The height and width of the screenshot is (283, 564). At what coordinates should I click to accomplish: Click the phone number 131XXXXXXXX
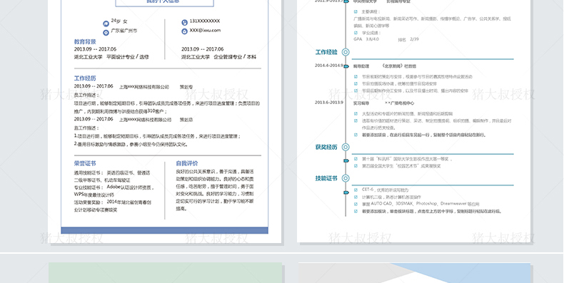click(x=205, y=21)
